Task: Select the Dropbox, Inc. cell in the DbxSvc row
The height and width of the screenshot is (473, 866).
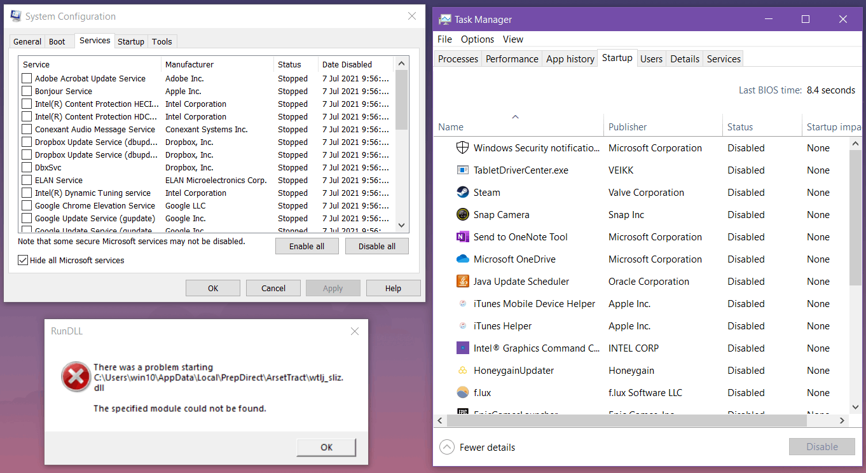Action: point(189,167)
